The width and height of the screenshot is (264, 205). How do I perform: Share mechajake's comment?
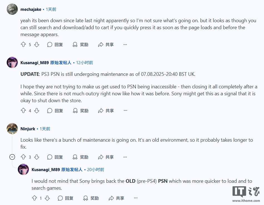(106, 44)
